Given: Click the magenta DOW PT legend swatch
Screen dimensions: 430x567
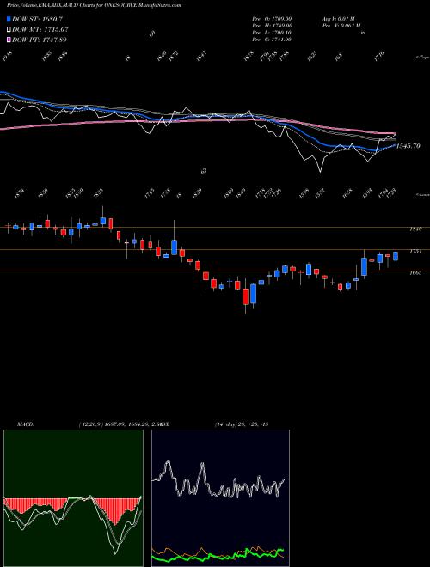Looking at the screenshot, I should 9,40.
